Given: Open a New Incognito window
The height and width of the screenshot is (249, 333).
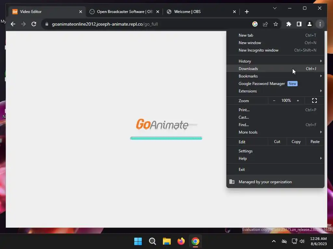Looking at the screenshot, I should click(x=275, y=50).
